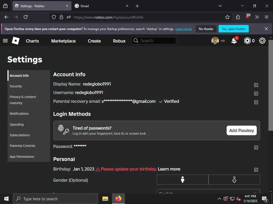Edit the Username with pencil icon

(256, 93)
